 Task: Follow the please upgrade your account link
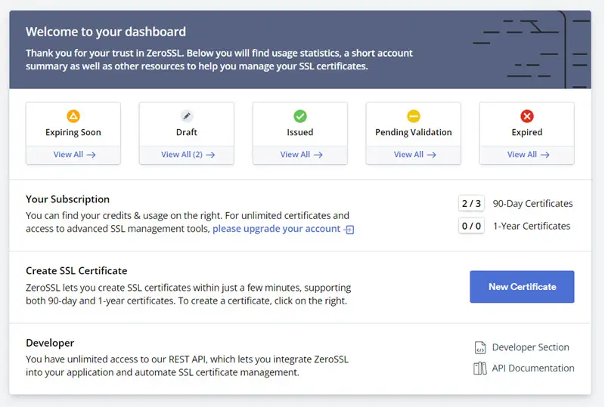276,229
